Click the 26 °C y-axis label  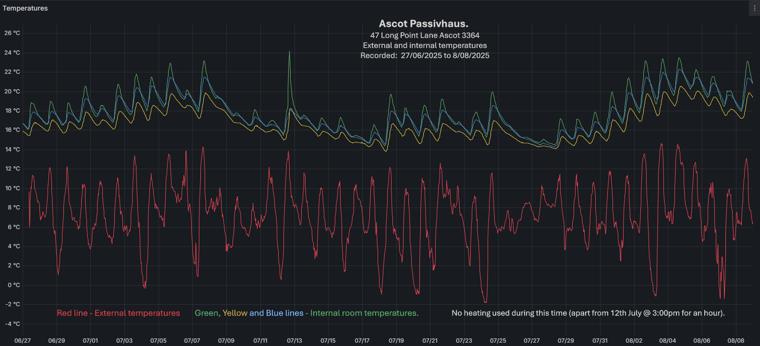[12, 33]
